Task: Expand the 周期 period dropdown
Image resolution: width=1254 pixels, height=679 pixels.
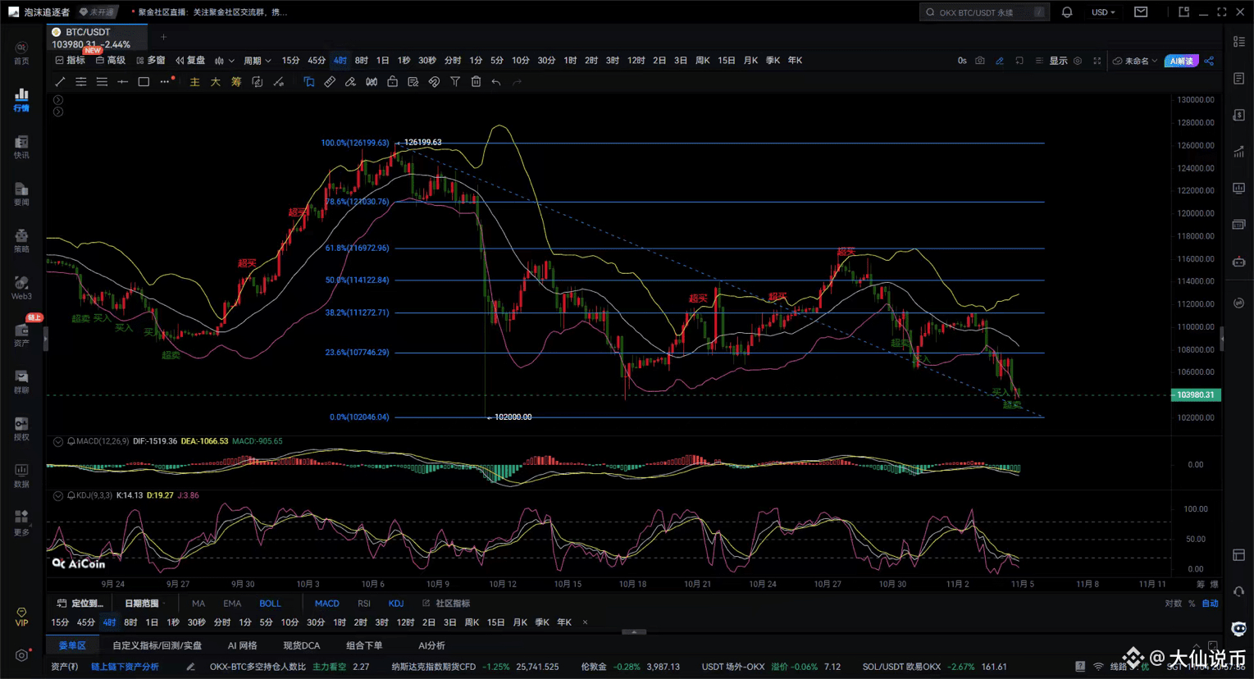Action: pyautogui.click(x=257, y=61)
